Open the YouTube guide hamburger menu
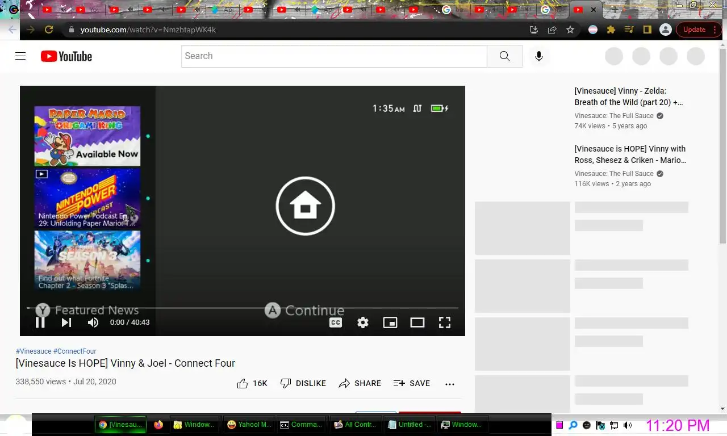This screenshot has height=436, width=727. 20,56
